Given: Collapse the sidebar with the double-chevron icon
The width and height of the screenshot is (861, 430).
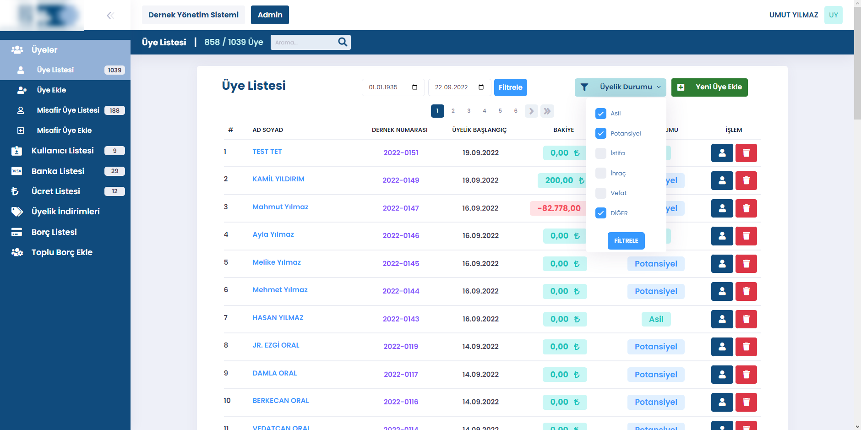Looking at the screenshot, I should [x=110, y=16].
